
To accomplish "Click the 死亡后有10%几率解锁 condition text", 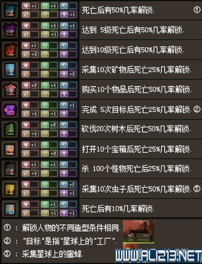I will (x=118, y=209).
